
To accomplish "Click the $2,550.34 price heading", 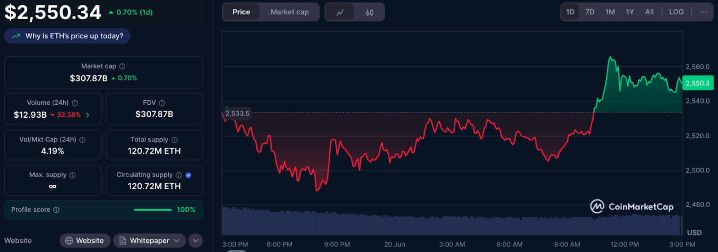I will [x=53, y=13].
